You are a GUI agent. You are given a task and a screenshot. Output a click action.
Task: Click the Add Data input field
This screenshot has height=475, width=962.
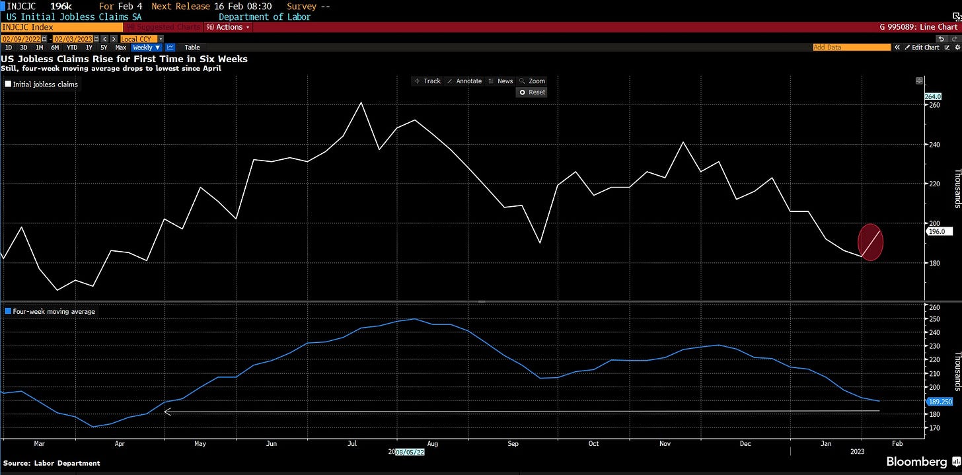[x=852, y=48]
